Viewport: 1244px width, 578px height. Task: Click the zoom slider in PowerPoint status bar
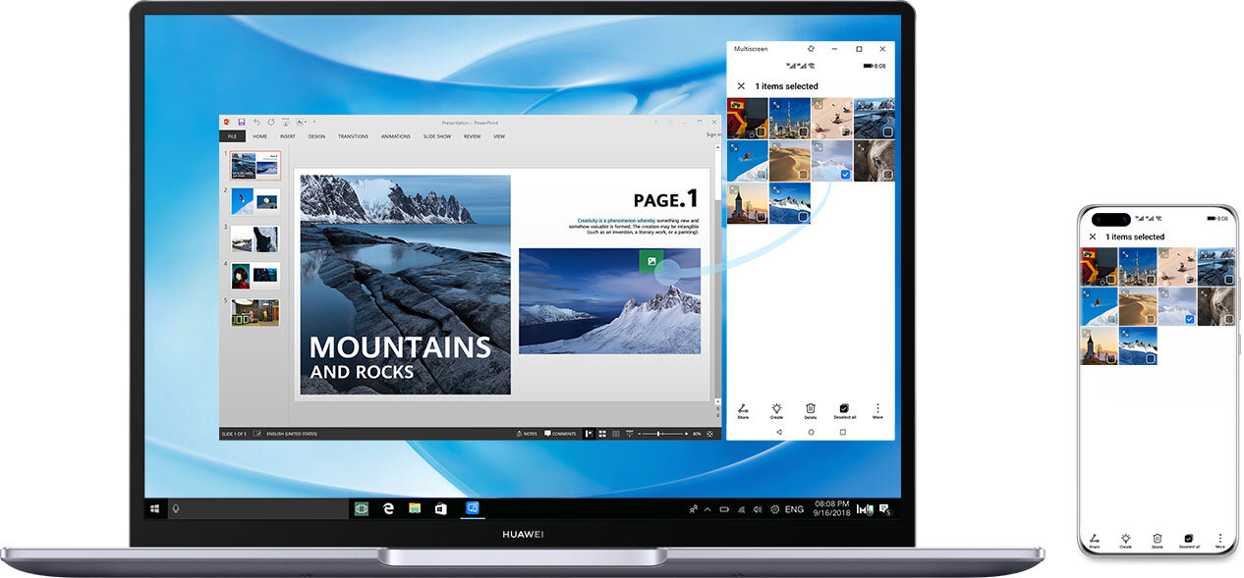pos(658,433)
